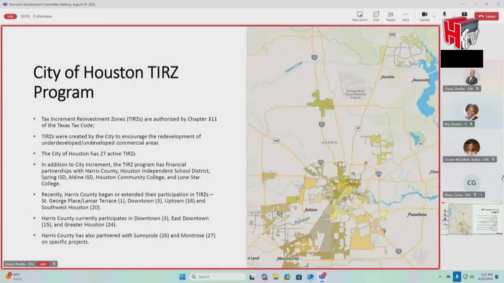This screenshot has height=283, width=504.
Task: Open File Explorer from the taskbar
Action: (276, 277)
